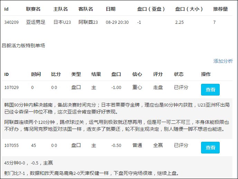Click the 查看 button for ID 107055
238x179 pixels.
tap(210, 148)
